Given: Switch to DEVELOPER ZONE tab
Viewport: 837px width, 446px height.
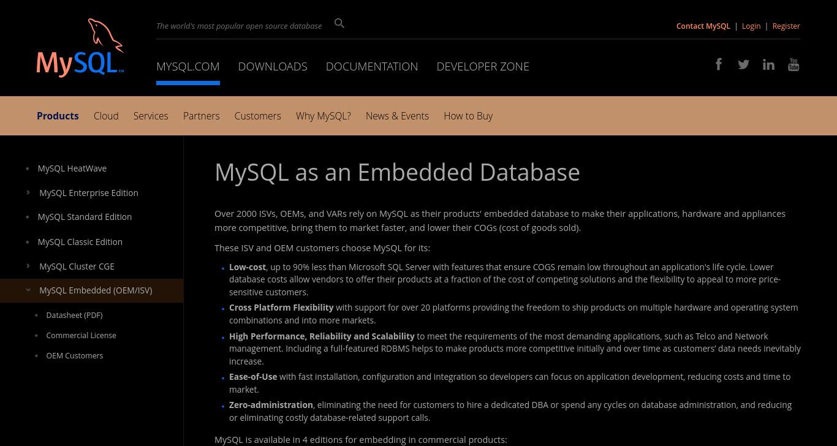Looking at the screenshot, I should [x=483, y=66].
